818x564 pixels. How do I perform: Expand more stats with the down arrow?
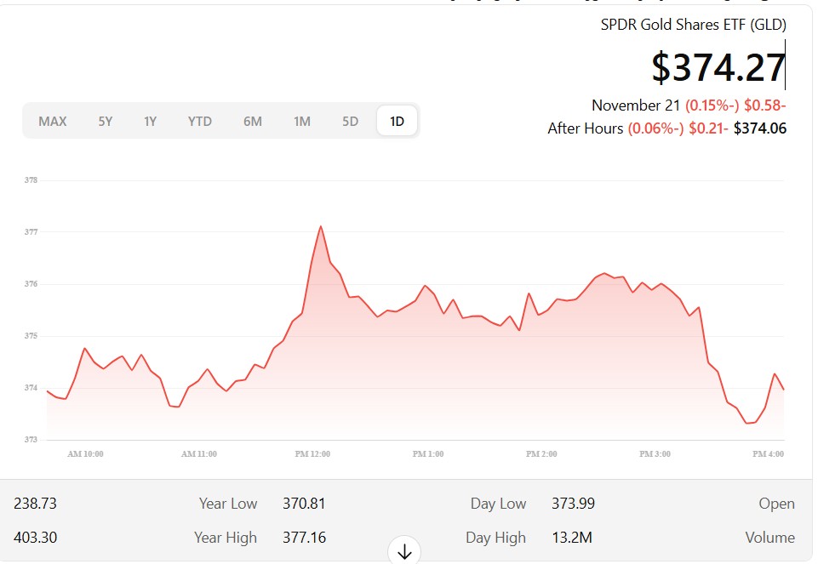pos(404,551)
